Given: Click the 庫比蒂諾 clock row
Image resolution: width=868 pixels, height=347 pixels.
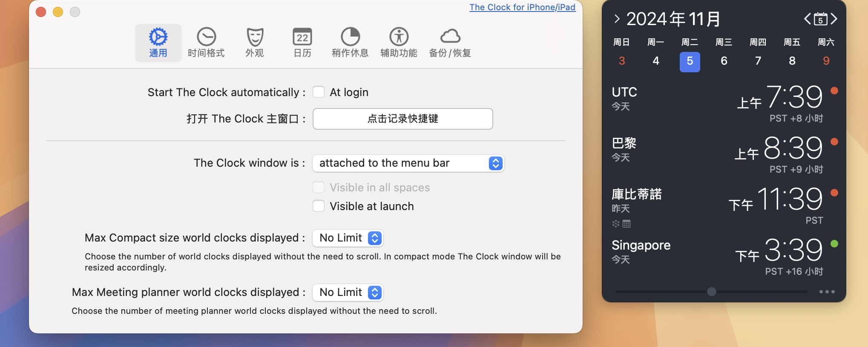Looking at the screenshot, I should (x=724, y=207).
